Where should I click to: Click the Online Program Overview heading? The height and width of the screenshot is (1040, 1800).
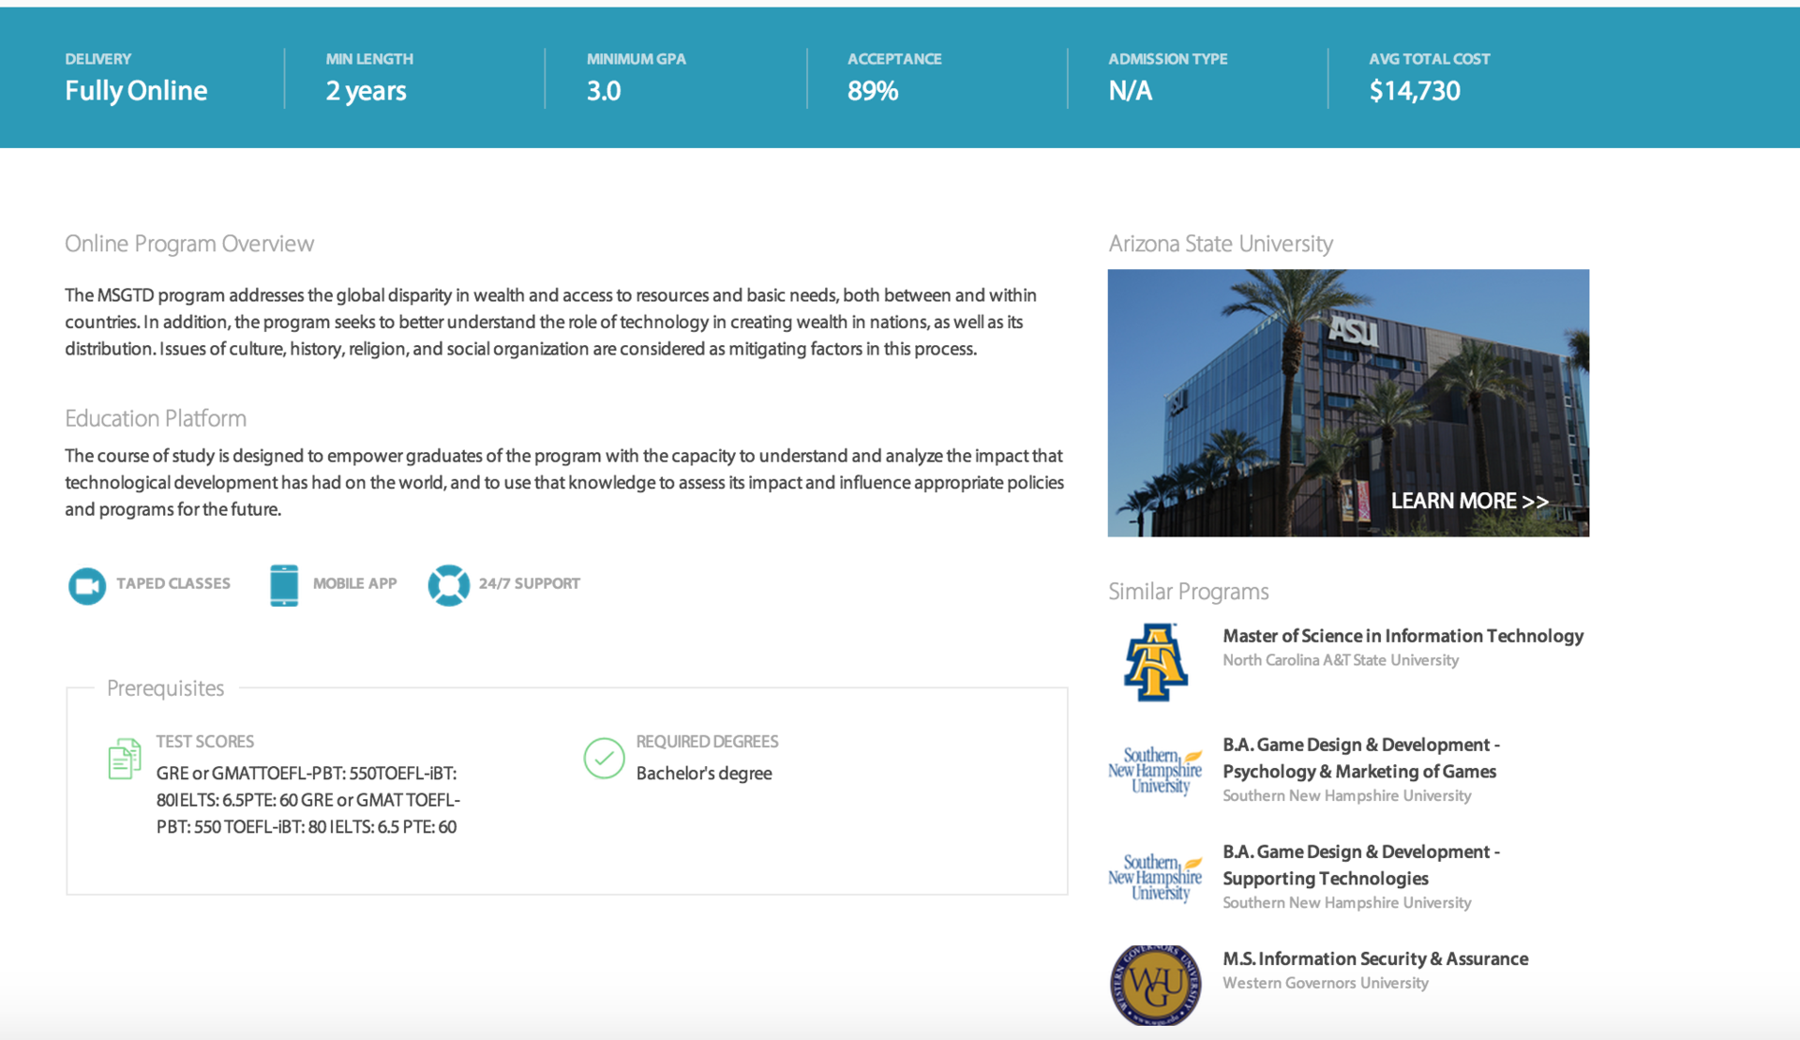(x=189, y=244)
